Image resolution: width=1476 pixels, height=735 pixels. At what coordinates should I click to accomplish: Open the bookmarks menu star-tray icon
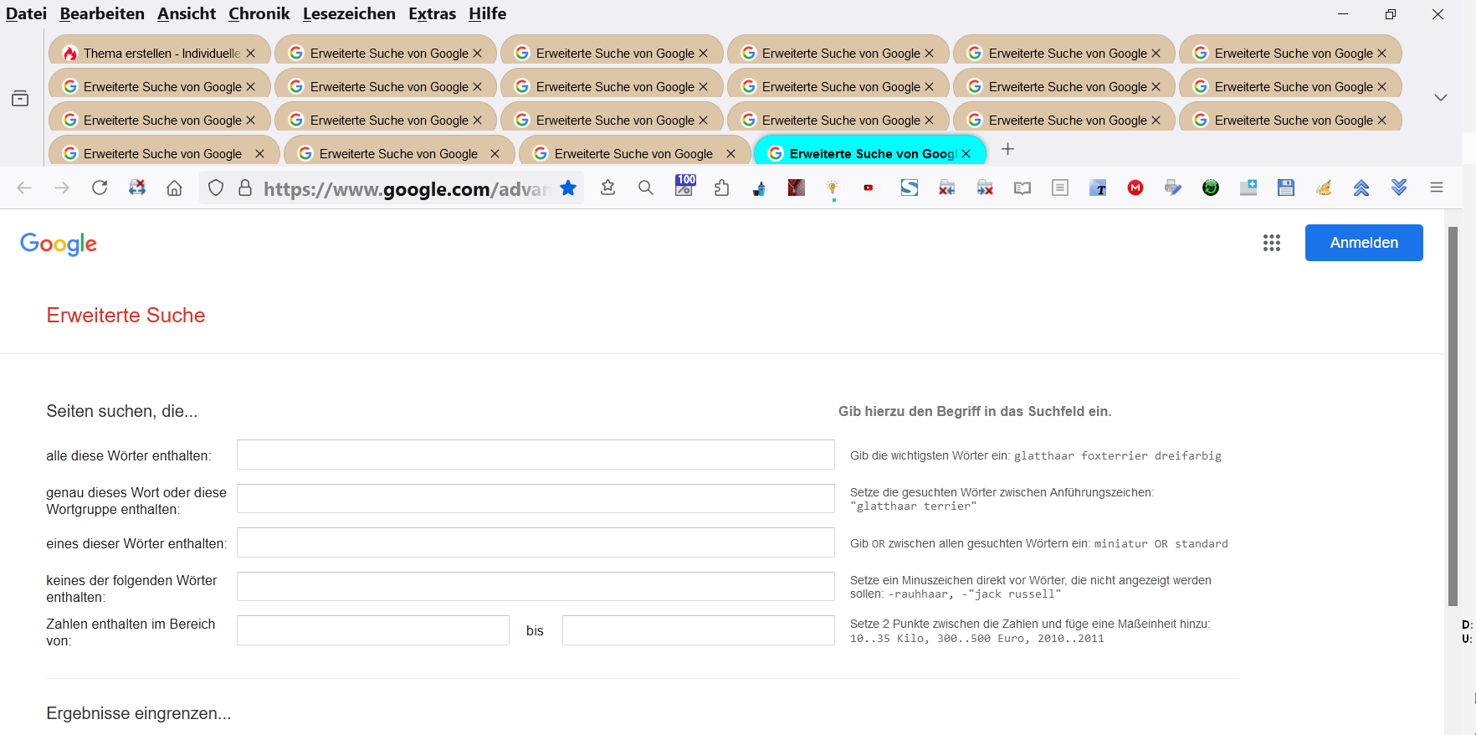[x=608, y=188]
